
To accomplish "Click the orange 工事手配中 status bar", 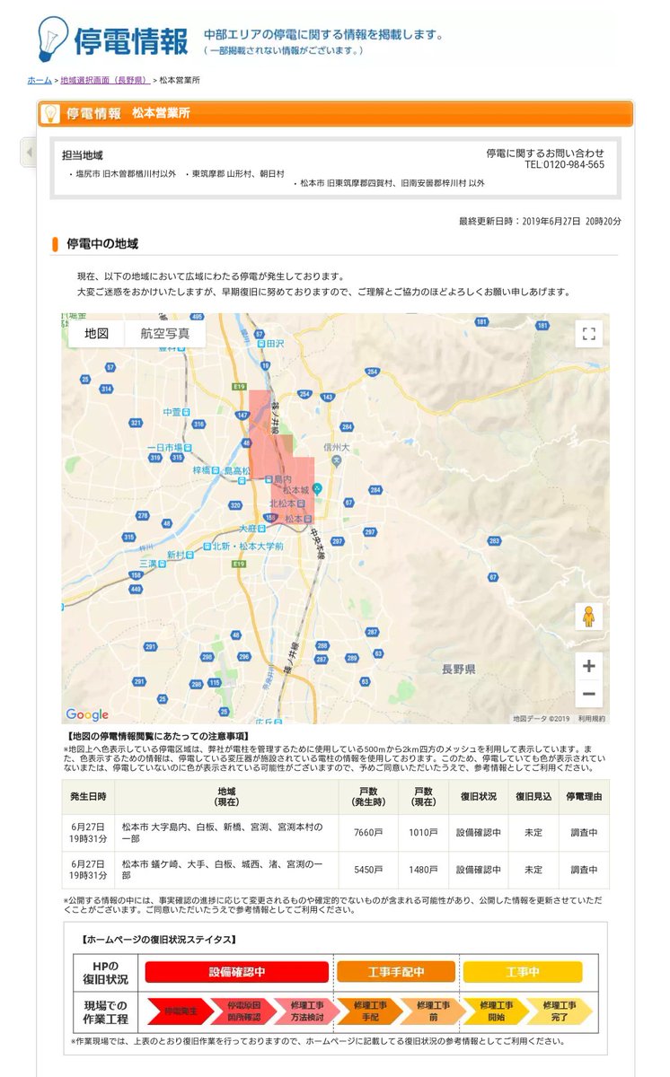I will click(396, 972).
